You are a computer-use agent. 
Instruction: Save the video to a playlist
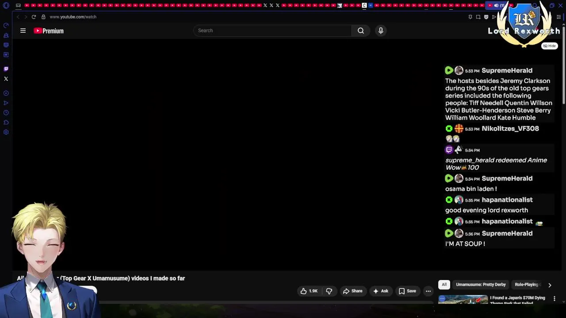click(407, 291)
